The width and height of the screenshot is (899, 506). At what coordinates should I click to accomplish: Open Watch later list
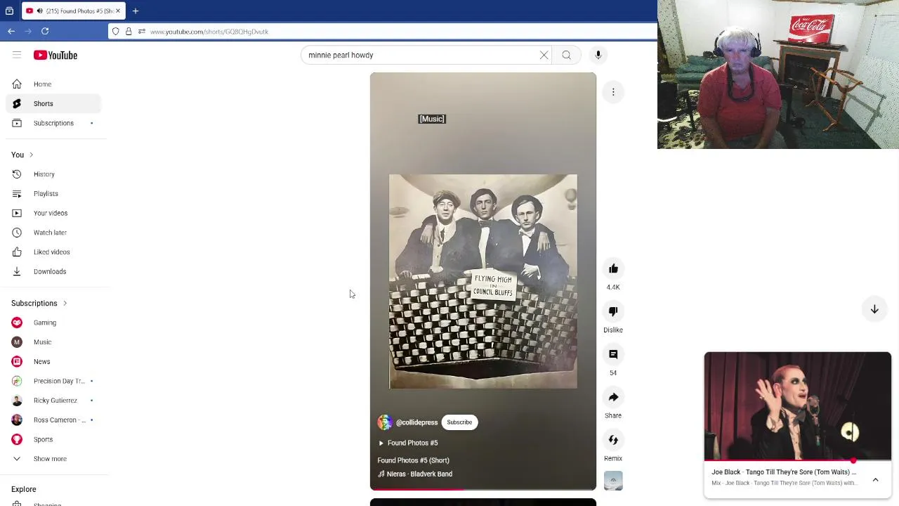pos(53,233)
